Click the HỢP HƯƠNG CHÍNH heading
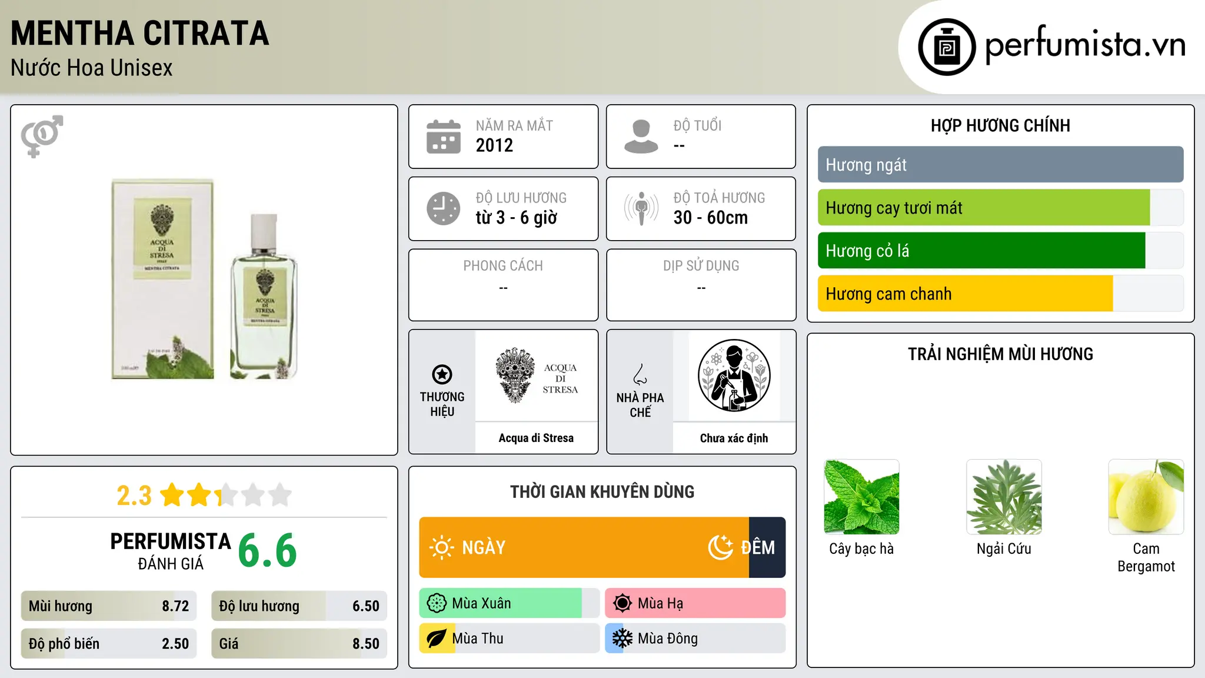The image size is (1205, 678). (1000, 125)
